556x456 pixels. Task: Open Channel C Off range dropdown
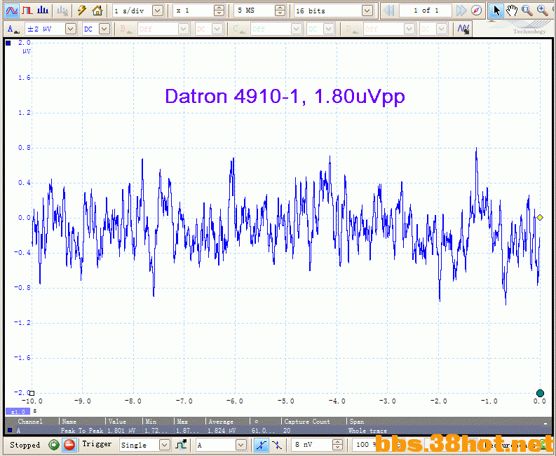[297, 29]
